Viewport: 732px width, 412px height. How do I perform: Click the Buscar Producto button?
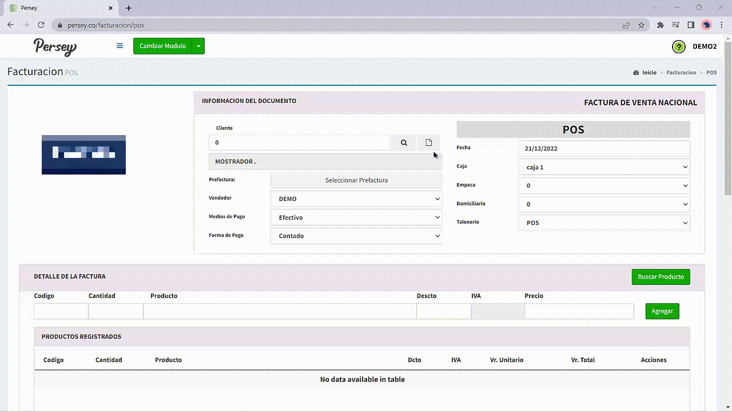[x=661, y=277]
